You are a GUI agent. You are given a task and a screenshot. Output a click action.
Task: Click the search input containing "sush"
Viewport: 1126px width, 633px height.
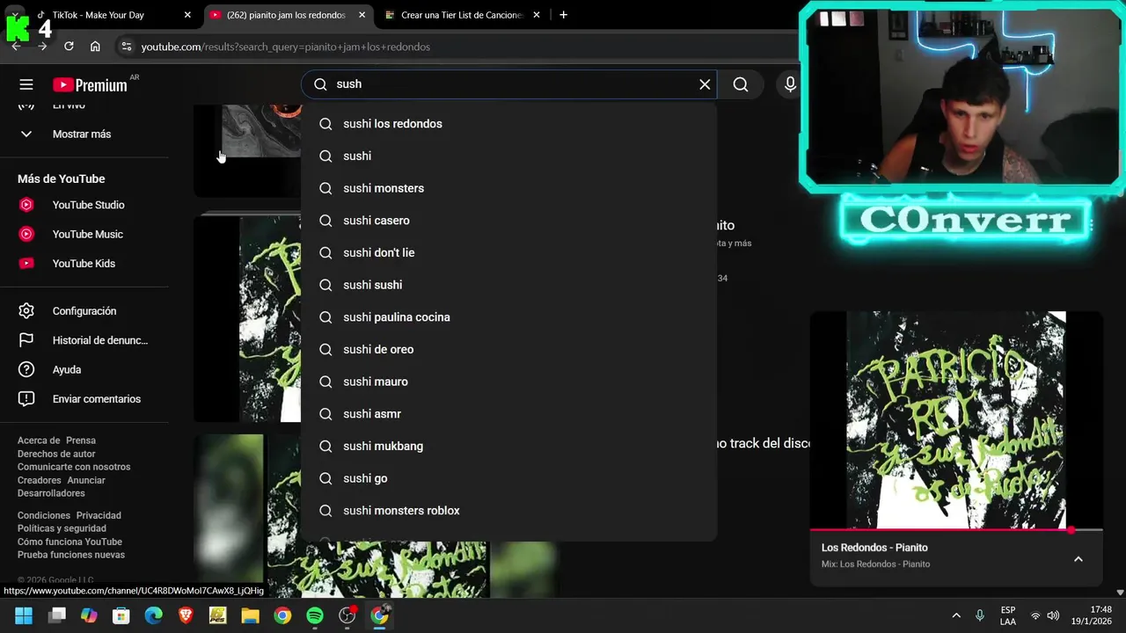click(508, 84)
